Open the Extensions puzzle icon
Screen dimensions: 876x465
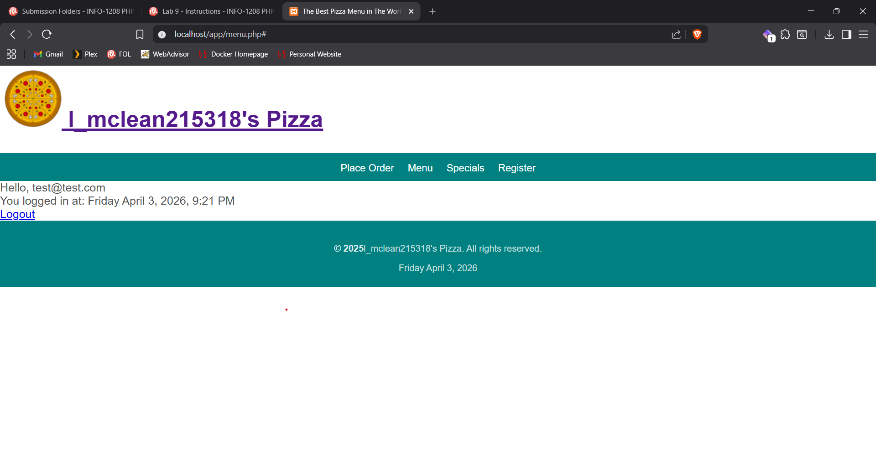[x=785, y=35]
